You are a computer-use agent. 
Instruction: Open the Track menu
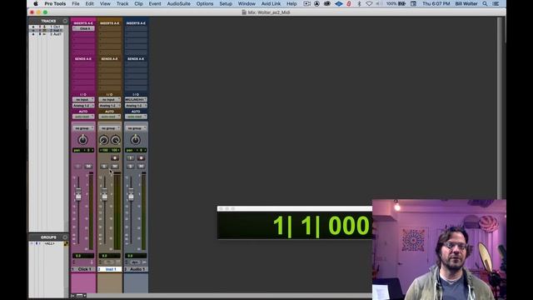[x=122, y=3]
